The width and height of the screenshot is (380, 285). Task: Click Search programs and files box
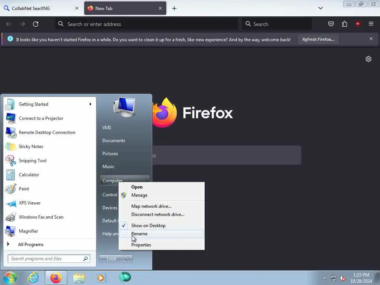pyautogui.click(x=49, y=259)
